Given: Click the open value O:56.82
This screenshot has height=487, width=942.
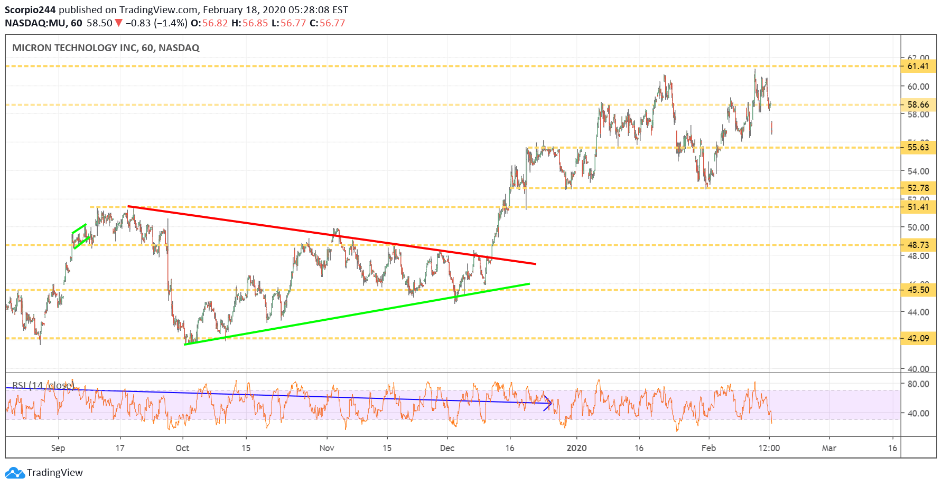Looking at the screenshot, I should (x=209, y=23).
